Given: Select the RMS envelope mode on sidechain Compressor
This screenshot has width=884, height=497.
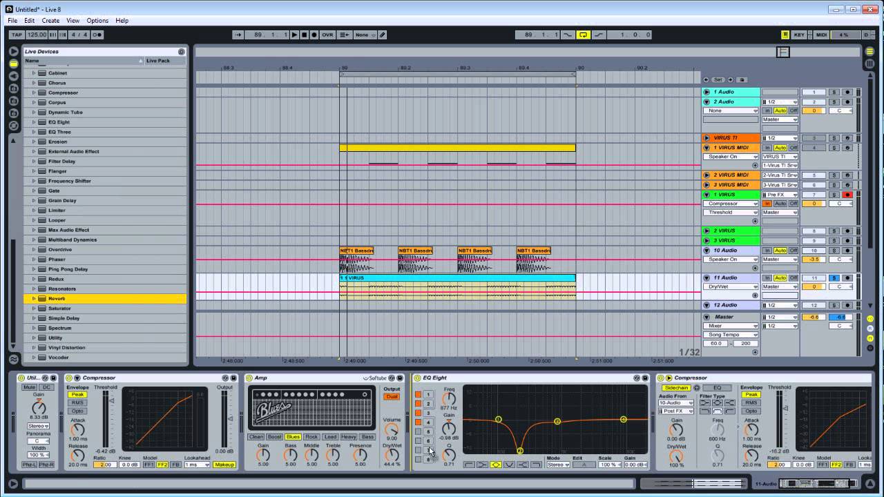Looking at the screenshot, I should [x=751, y=402].
